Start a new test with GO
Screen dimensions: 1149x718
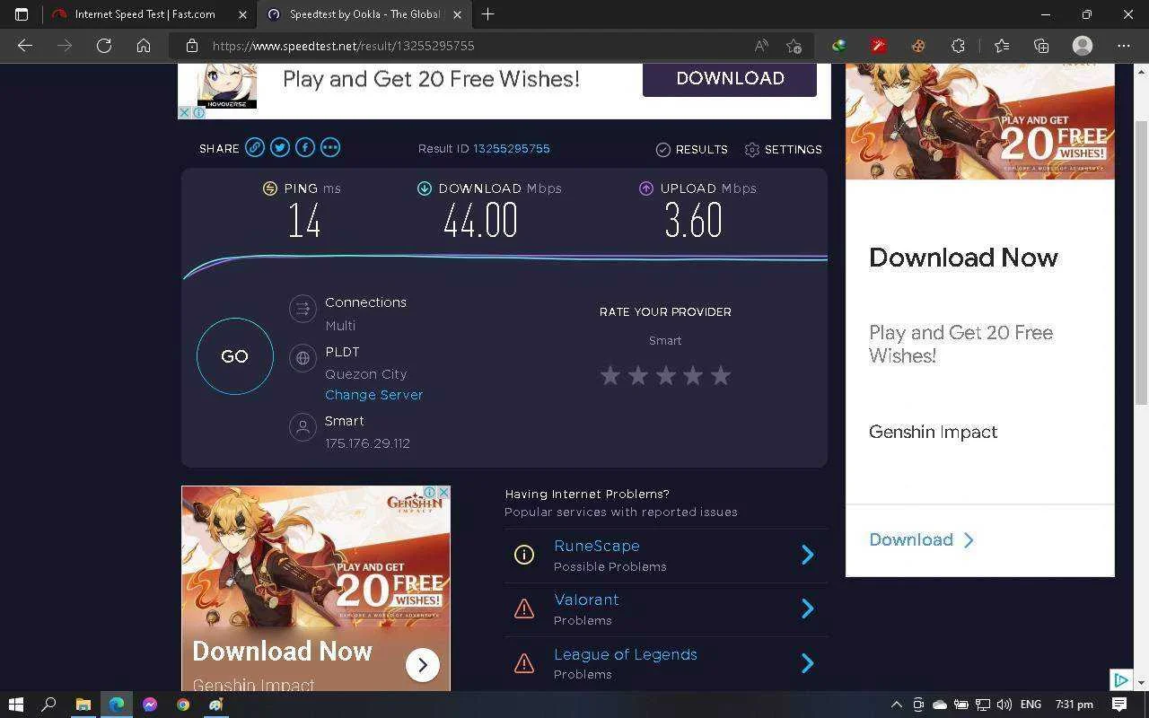[x=235, y=356]
